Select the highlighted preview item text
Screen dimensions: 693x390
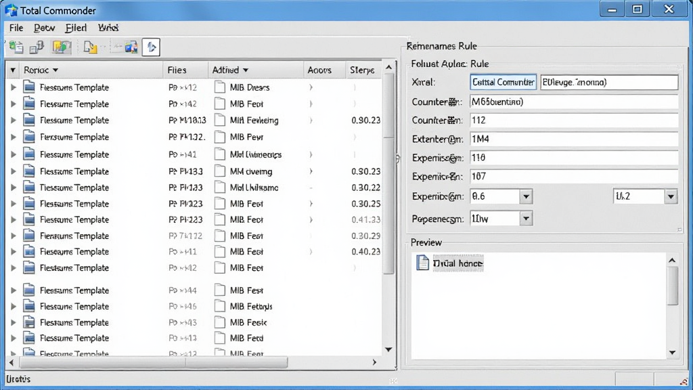click(x=457, y=263)
